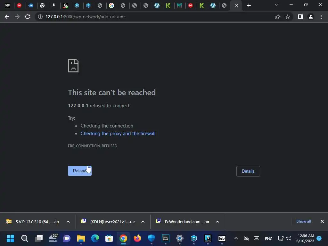Switch to the first WordPress tab
Image resolution: width=328 pixels, height=246 pixels.
(157, 6)
